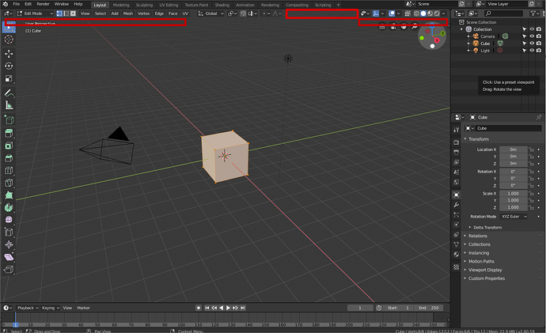The image size is (546, 333).
Task: Open the Marker menu in timeline
Action: coord(84,308)
